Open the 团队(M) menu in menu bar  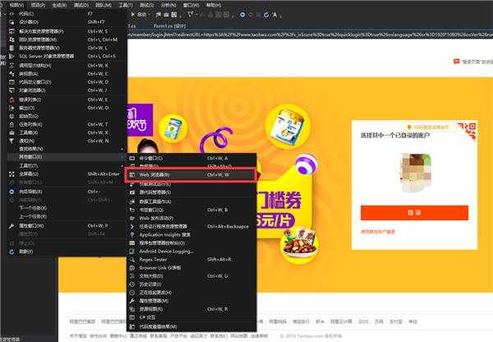tap(104, 5)
